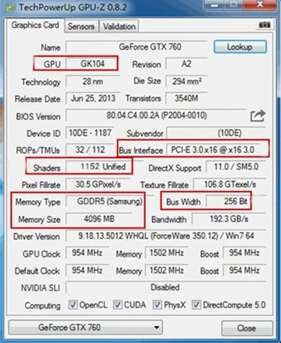Close GPU-Z with title bar X
This screenshot has width=281, height=343.
pyautogui.click(x=259, y=5)
